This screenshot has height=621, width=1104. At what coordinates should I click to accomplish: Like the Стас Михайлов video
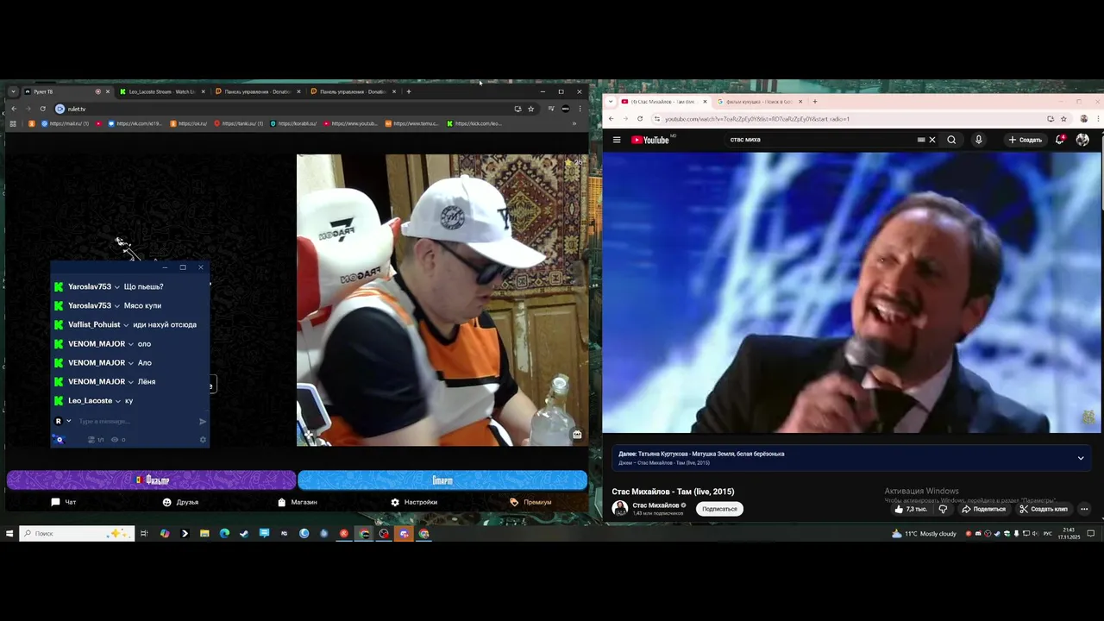point(910,509)
